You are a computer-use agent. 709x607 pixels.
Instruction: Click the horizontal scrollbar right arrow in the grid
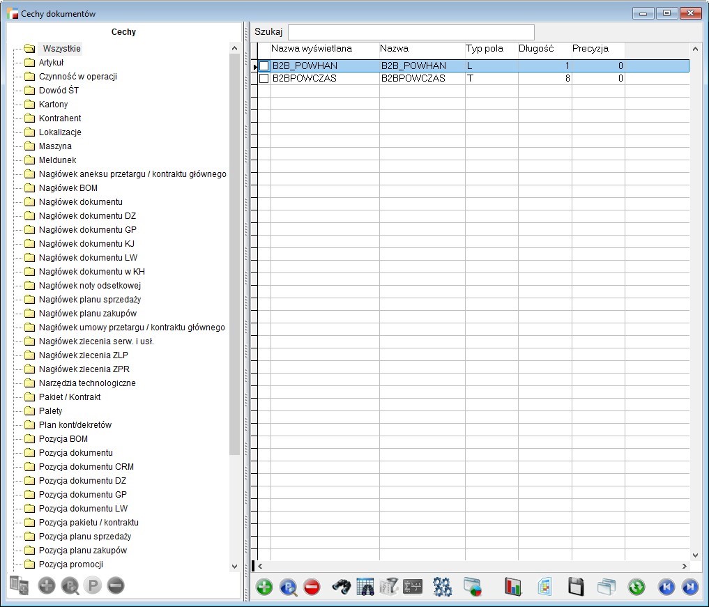pos(684,567)
